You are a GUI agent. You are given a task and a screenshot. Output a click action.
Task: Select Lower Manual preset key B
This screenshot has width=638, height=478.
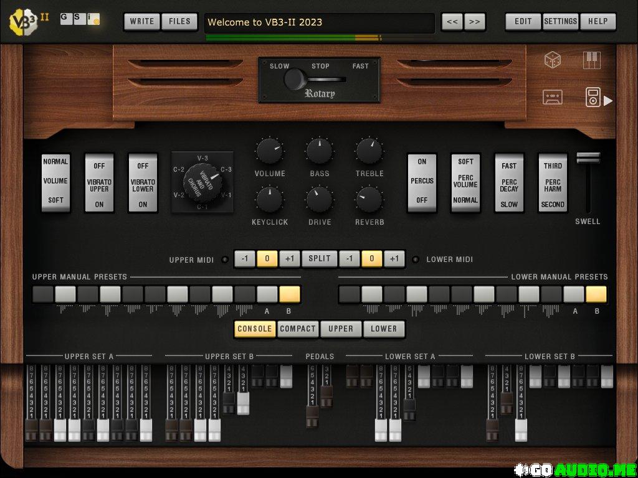click(596, 294)
